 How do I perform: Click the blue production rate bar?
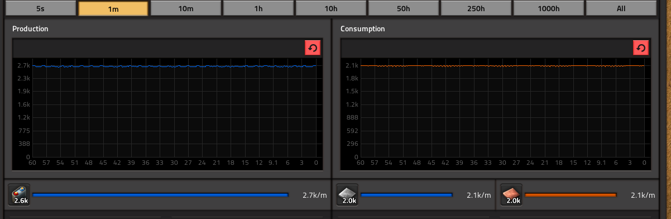[161, 195]
